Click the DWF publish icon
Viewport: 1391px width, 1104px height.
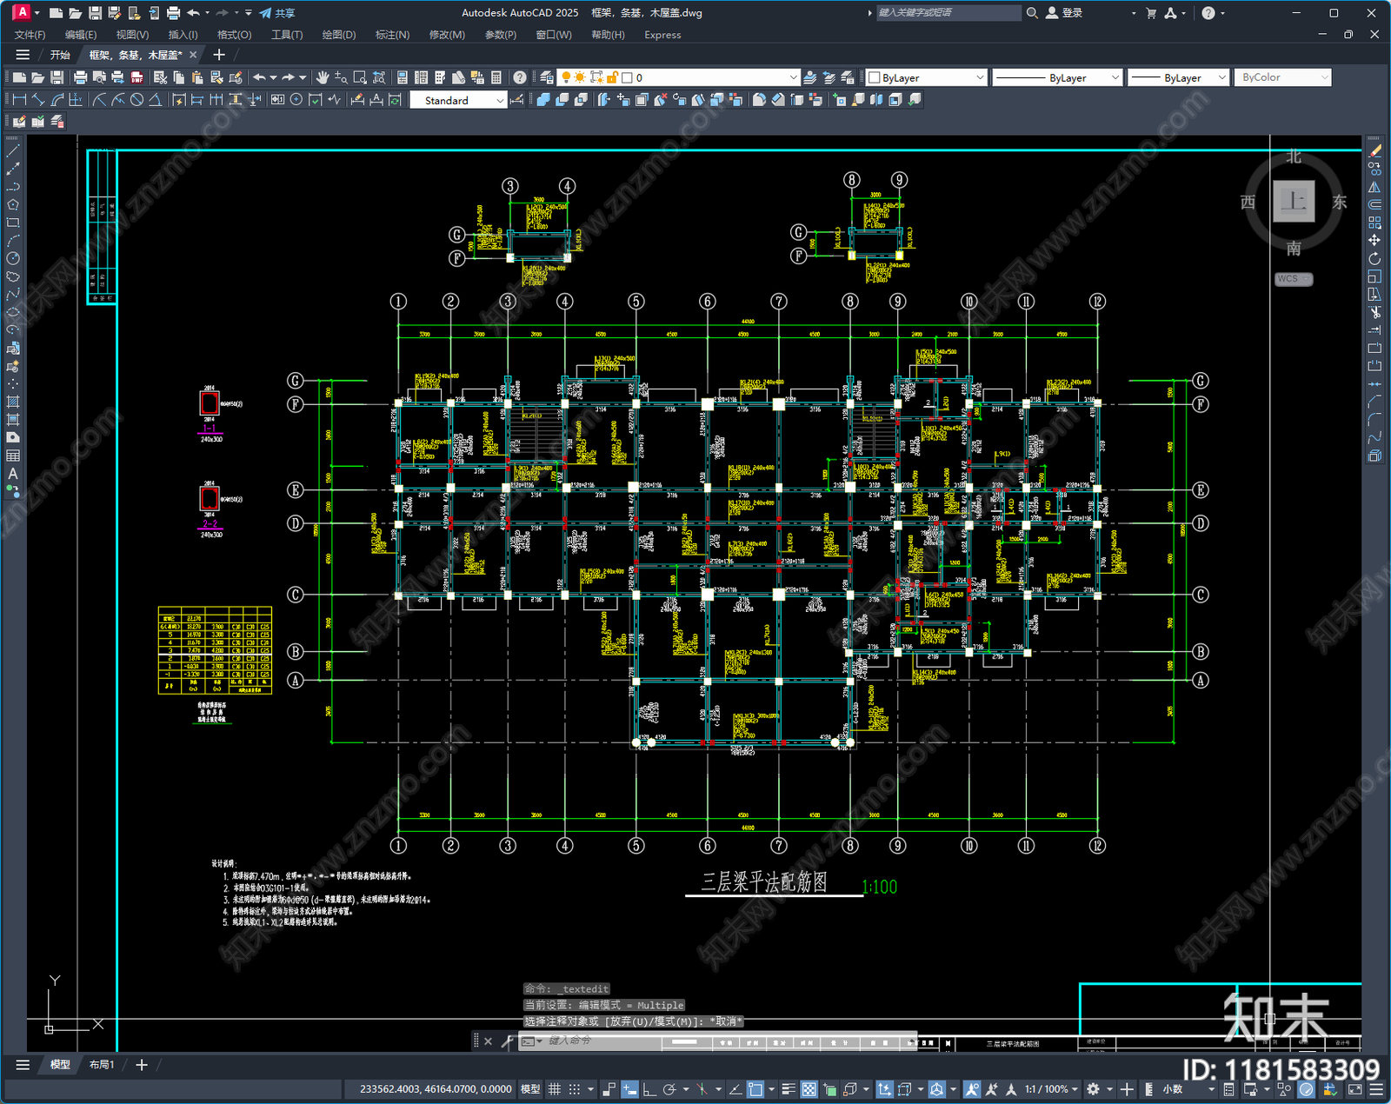coord(136,77)
